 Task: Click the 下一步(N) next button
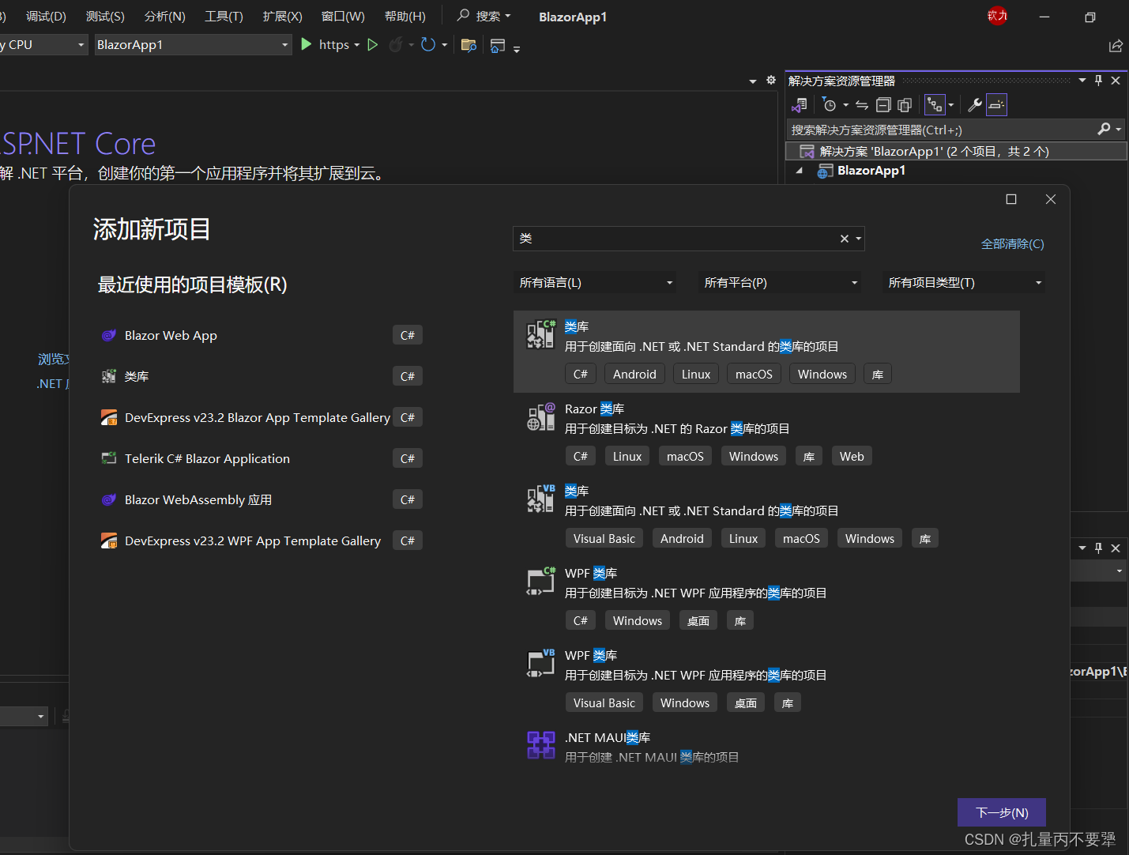tap(1002, 812)
